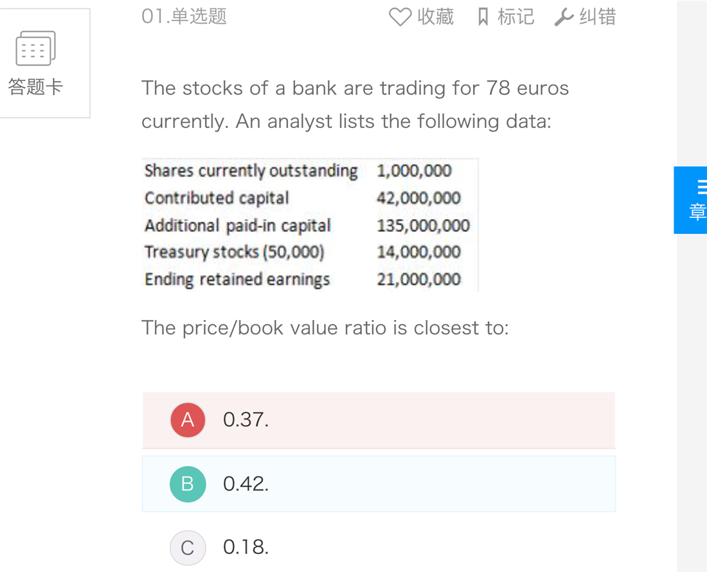Screen dimensions: 707x572
Task: Select the green B option circle
Action: click(187, 484)
